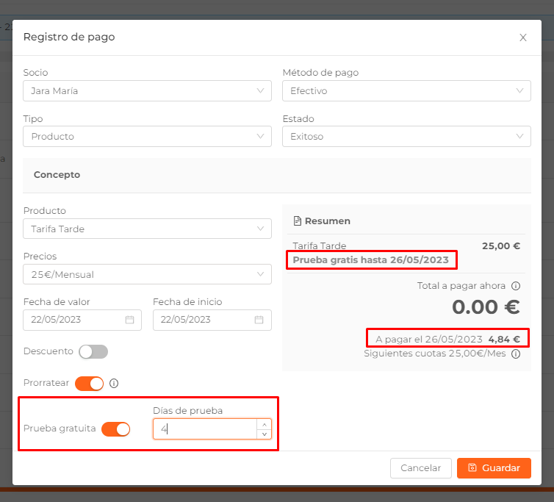Expand the Precios dropdown 25€/Mensual

(148, 274)
